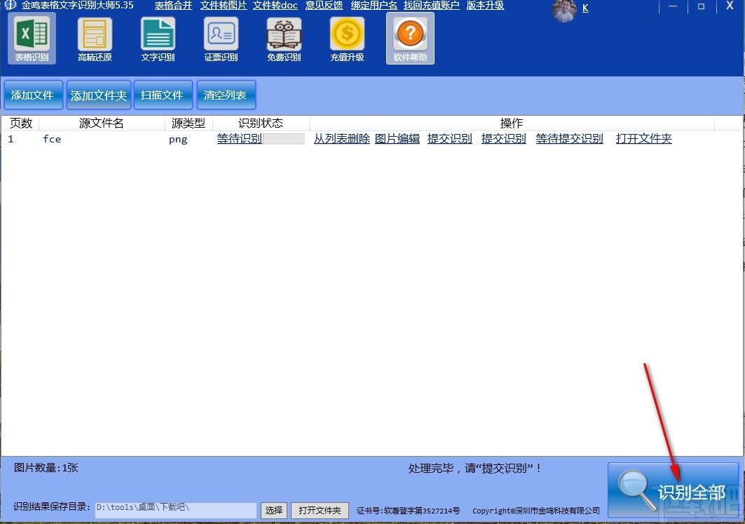
Task: Open 意见反馈 feedback from the menu bar
Action: click(324, 6)
